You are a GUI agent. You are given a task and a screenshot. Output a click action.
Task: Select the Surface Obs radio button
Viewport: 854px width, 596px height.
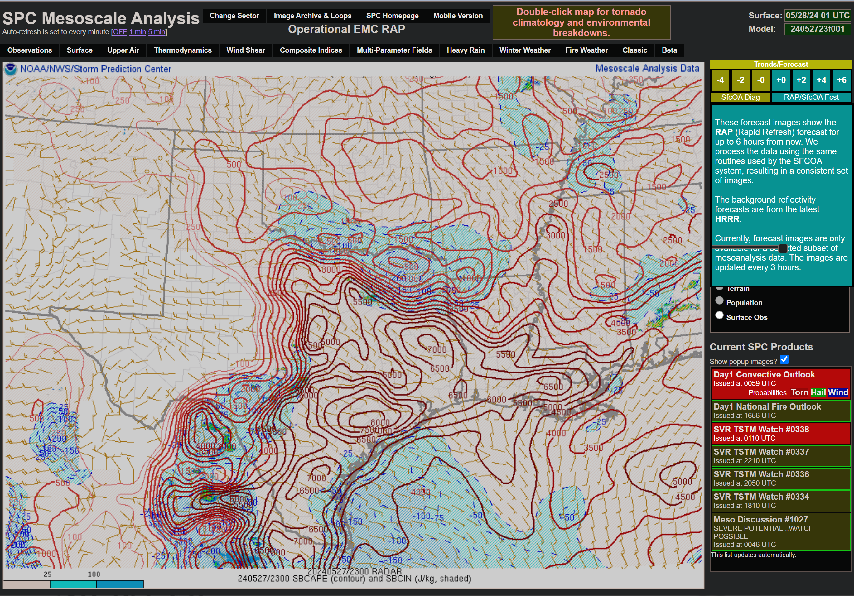[x=719, y=315]
